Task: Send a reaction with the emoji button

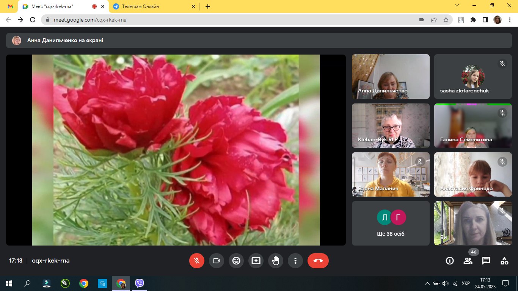Action: (236, 261)
